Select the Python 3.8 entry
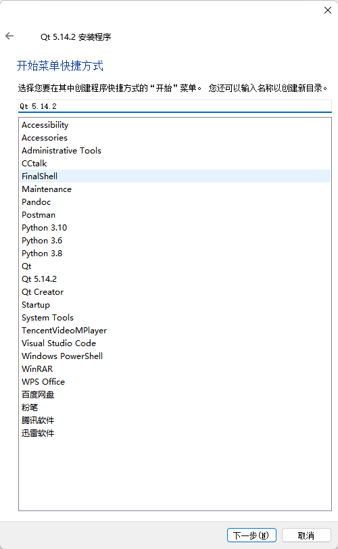 point(175,253)
